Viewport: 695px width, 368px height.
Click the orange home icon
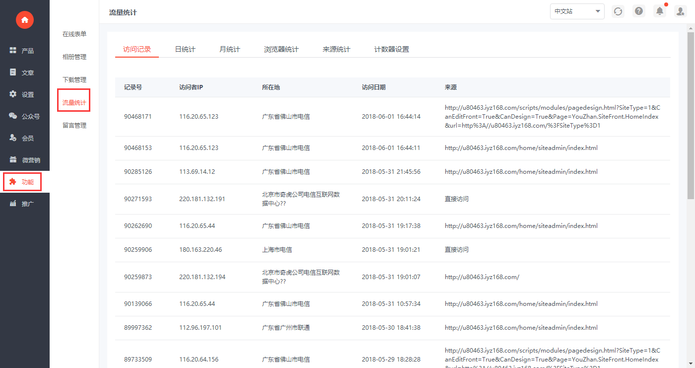click(x=25, y=20)
